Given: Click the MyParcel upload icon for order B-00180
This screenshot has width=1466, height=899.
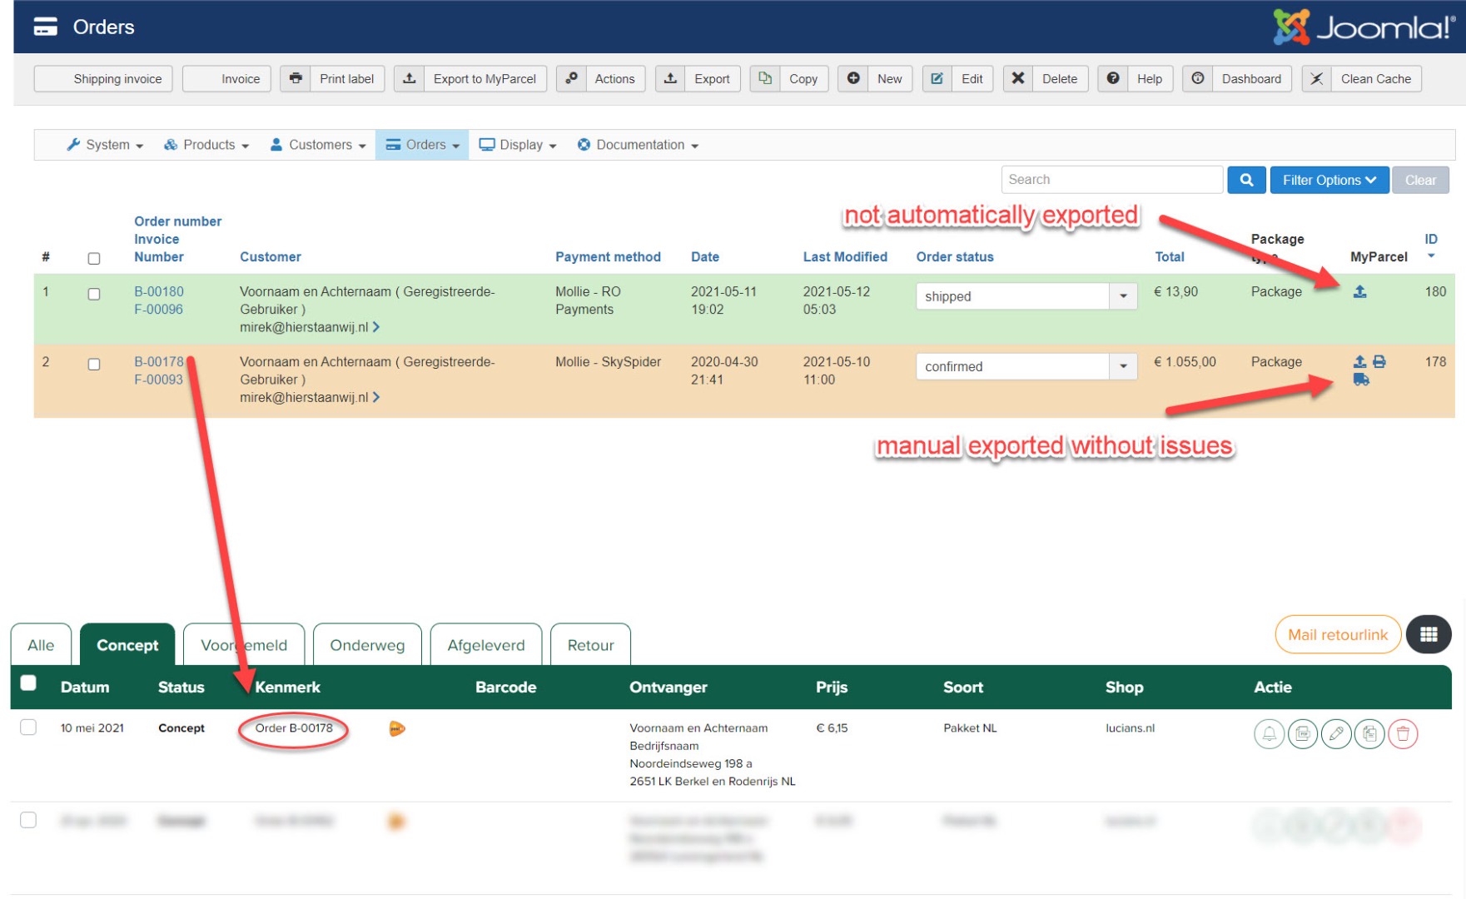Looking at the screenshot, I should click(1359, 292).
